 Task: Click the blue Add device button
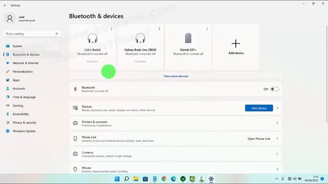coord(259,108)
